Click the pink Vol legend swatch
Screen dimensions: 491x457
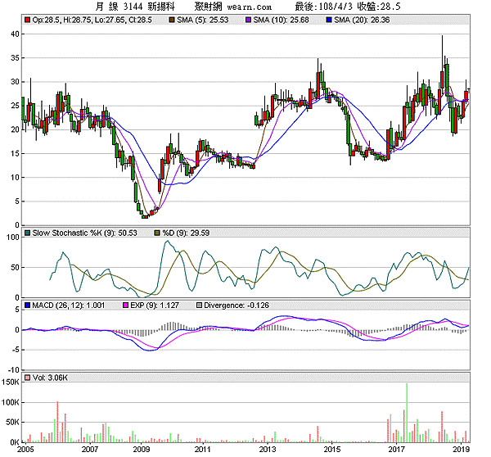(27, 378)
